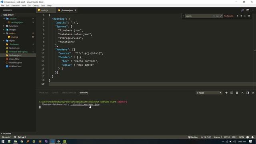Change indentation via Spaces: 2
This screenshot has height=144, width=256.
click(218, 137)
